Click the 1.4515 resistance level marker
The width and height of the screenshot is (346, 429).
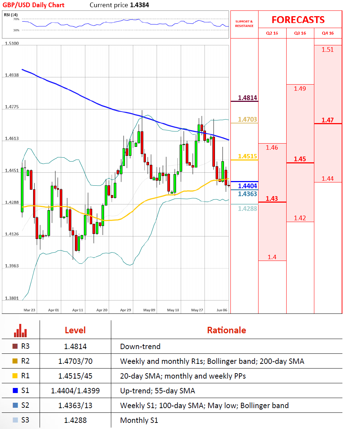coord(247,156)
